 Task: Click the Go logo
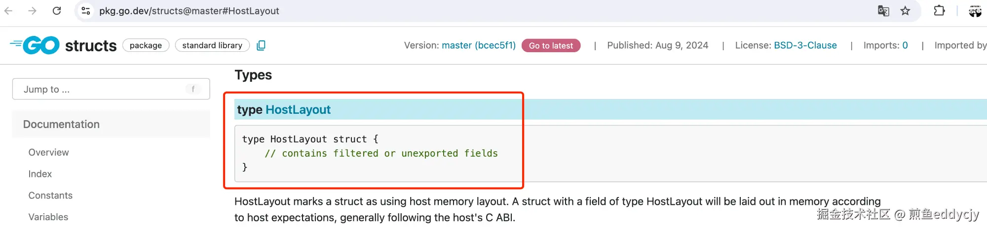[x=35, y=45]
